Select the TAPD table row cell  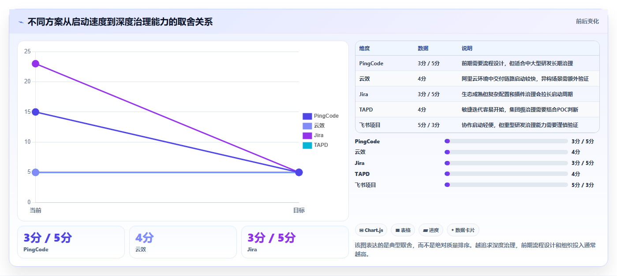tap(366, 110)
